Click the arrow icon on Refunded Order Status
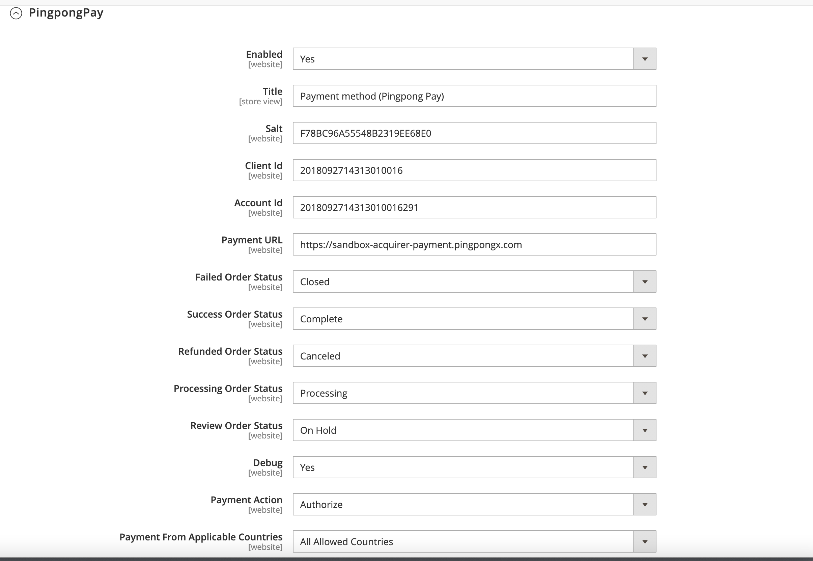Image resolution: width=813 pixels, height=561 pixels. point(644,355)
